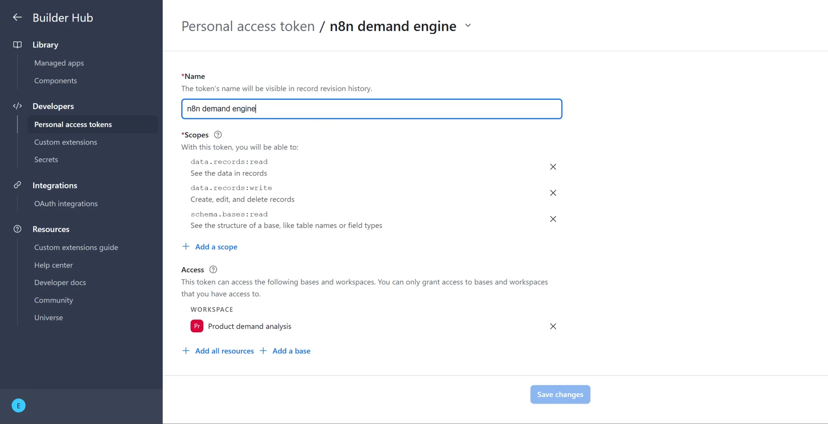The height and width of the screenshot is (424, 828).
Task: Click Add a base link
Action: [291, 351]
